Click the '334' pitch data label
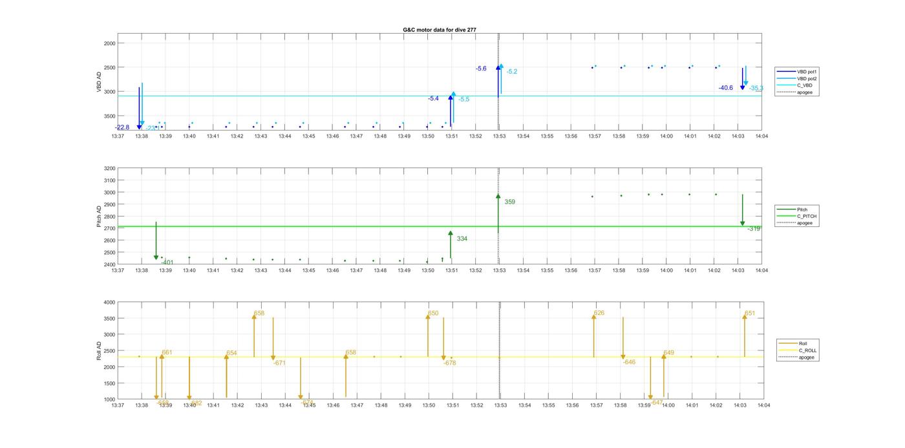The width and height of the screenshot is (905, 448). point(462,239)
